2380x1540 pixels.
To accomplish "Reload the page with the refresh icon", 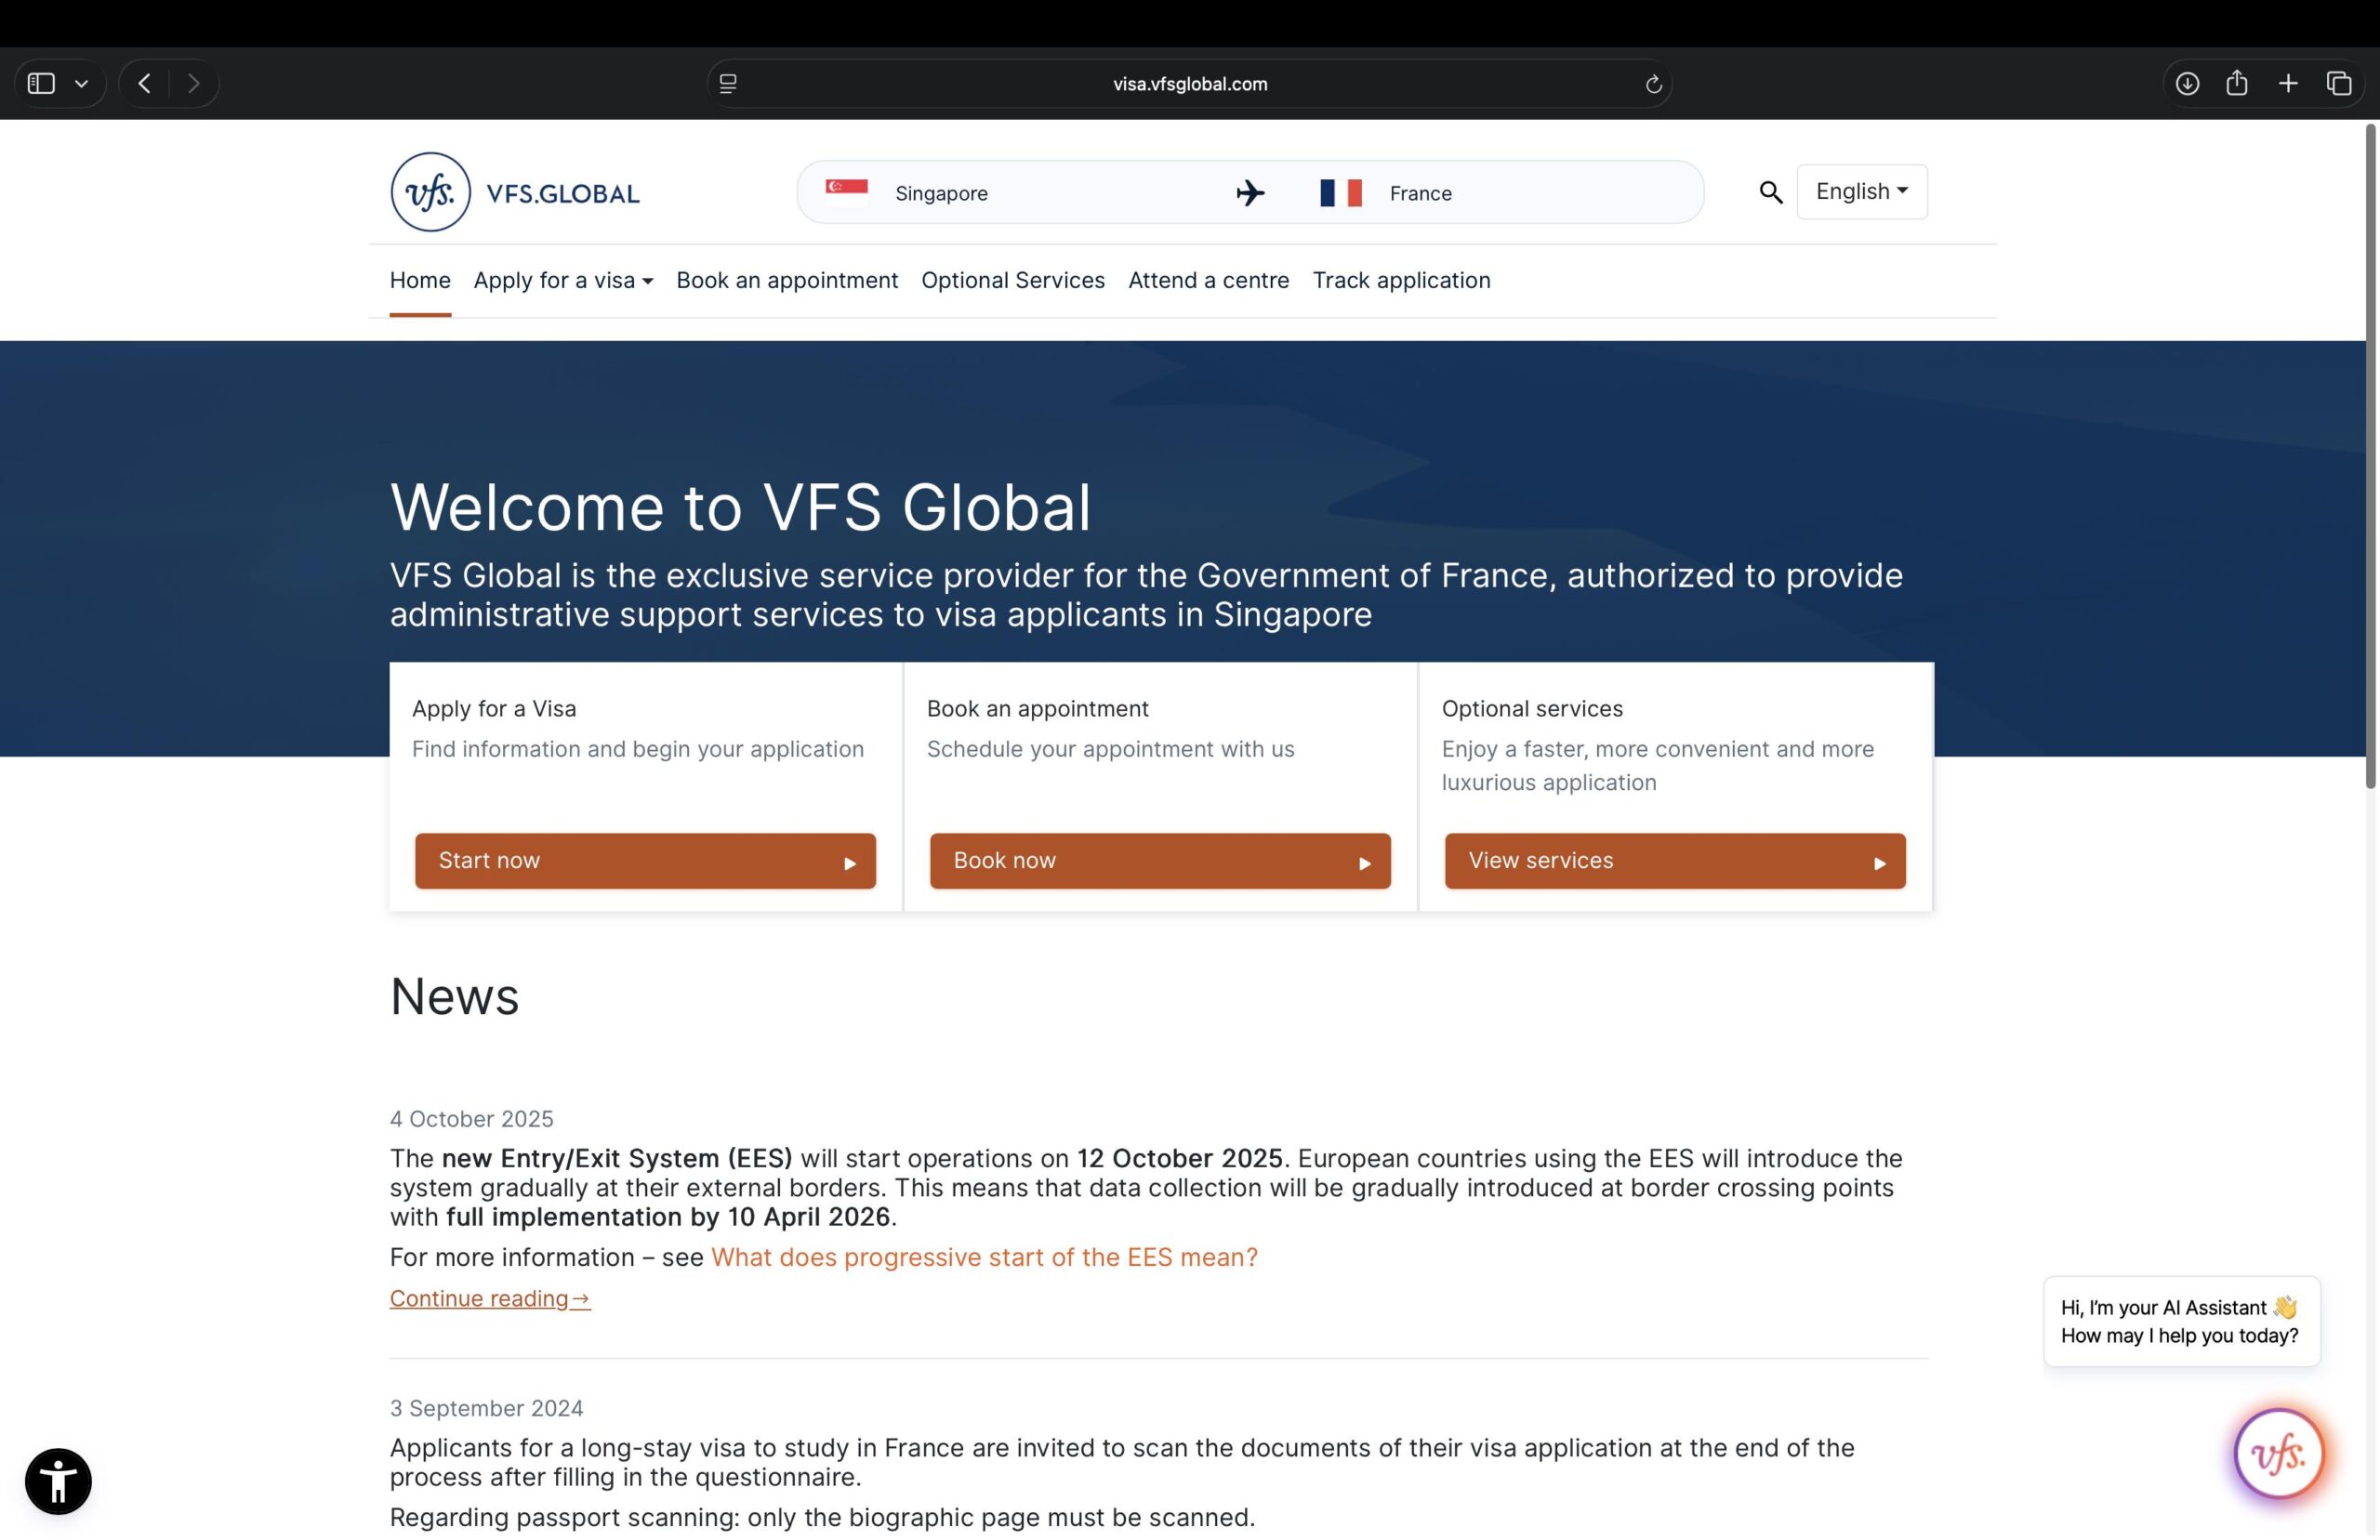I will tap(1654, 84).
